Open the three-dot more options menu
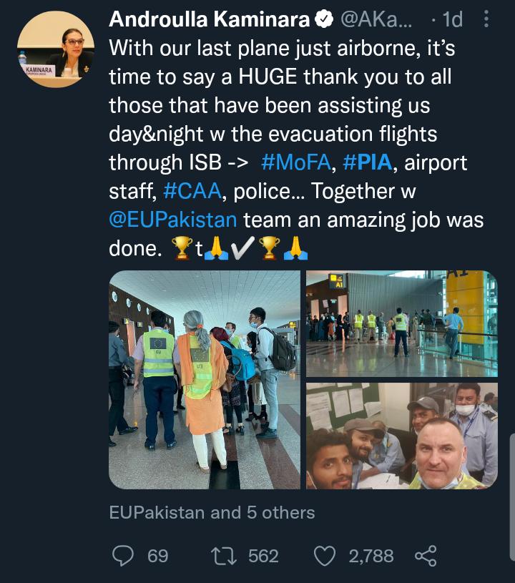This screenshot has width=515, height=583. click(487, 19)
